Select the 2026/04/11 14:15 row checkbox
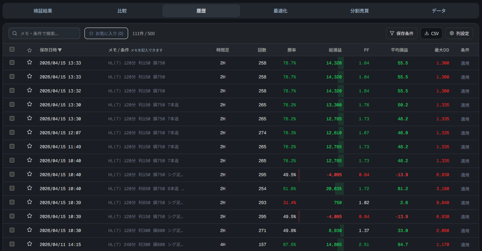The image size is (482, 251). 12,244
